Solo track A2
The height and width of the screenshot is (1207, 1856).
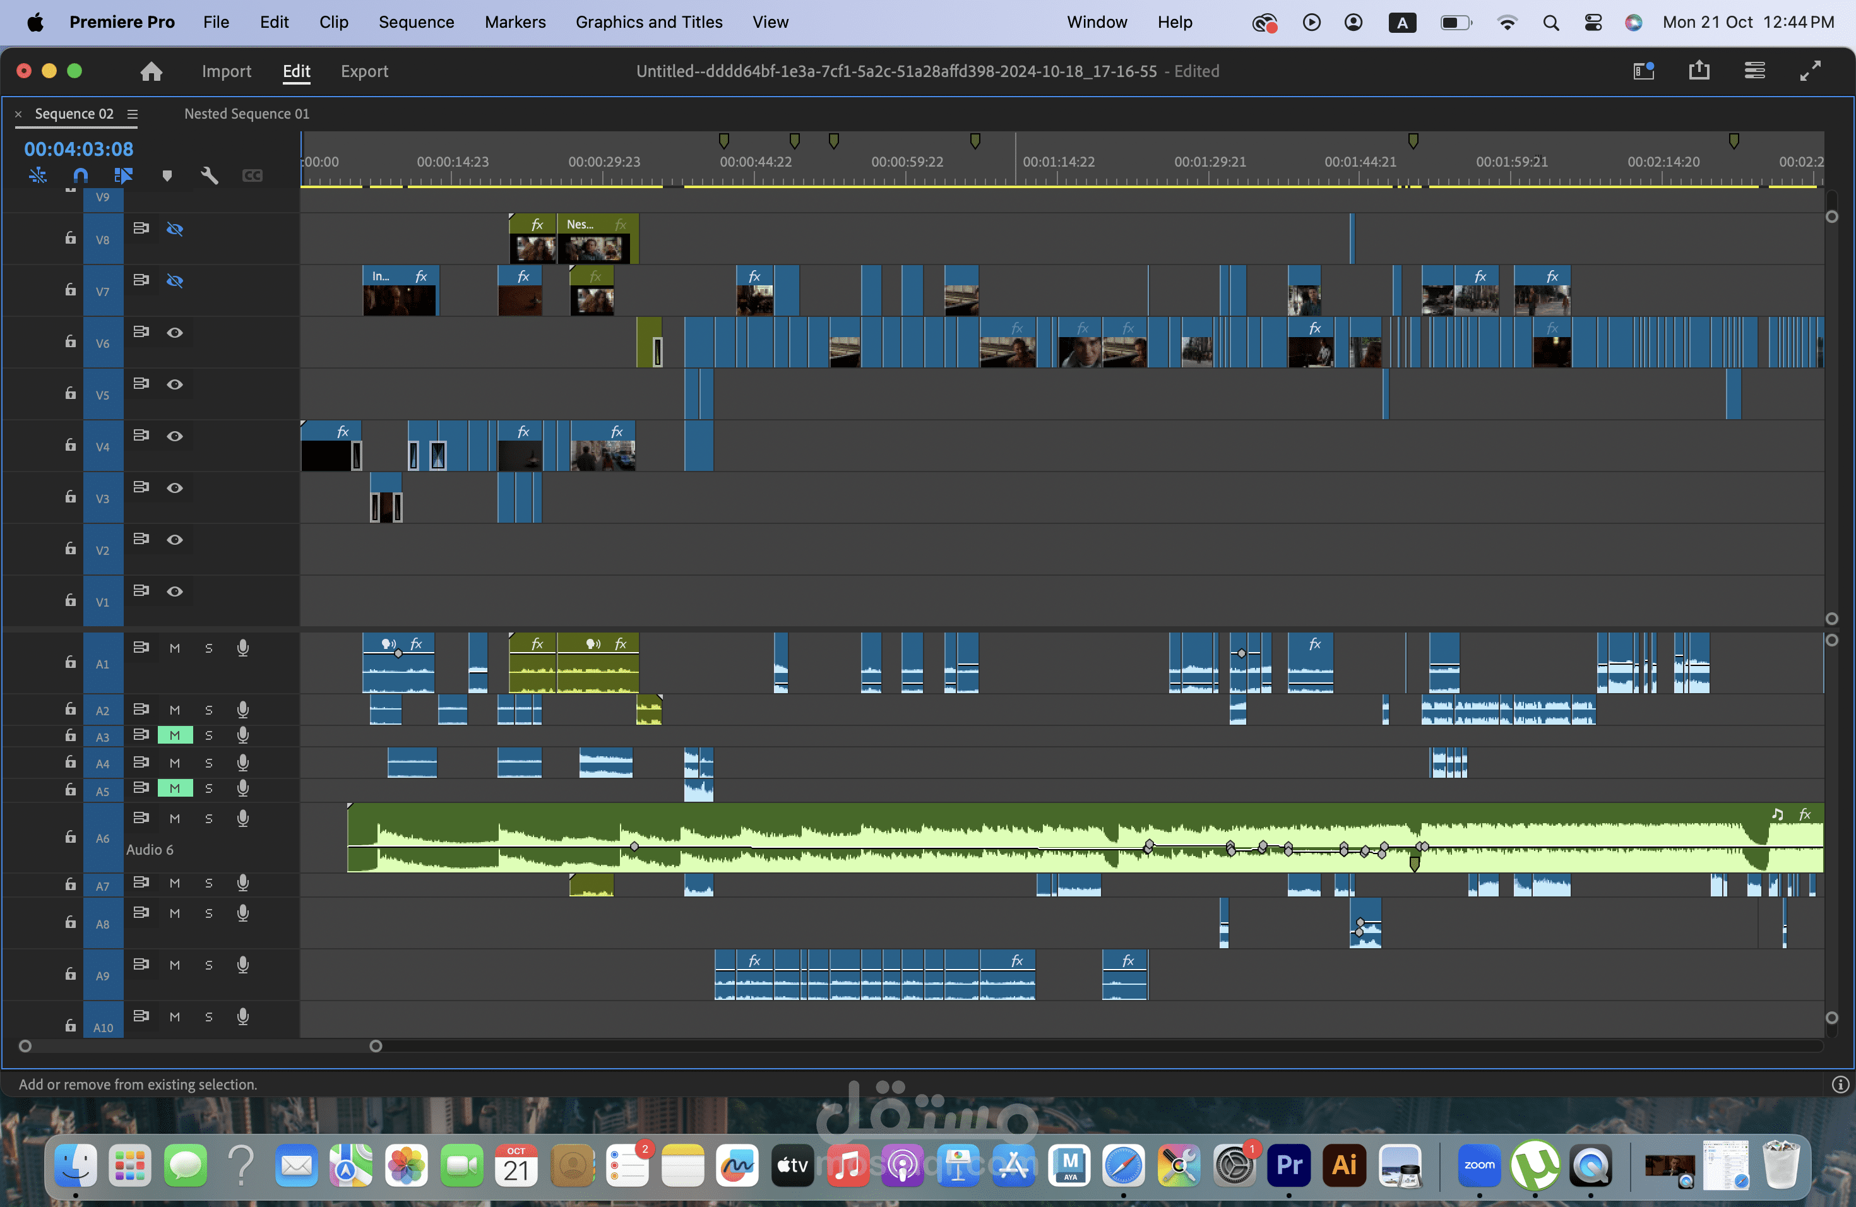click(209, 710)
